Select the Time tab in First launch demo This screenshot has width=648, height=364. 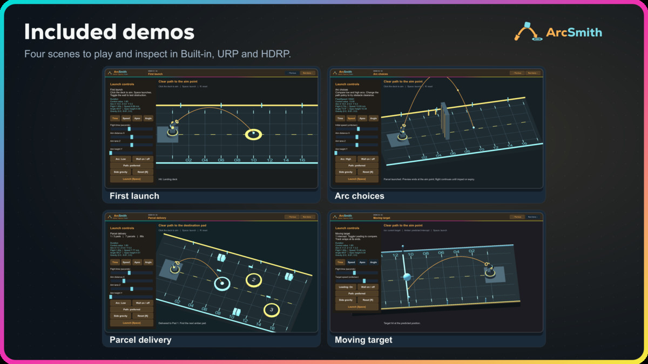tap(115, 118)
